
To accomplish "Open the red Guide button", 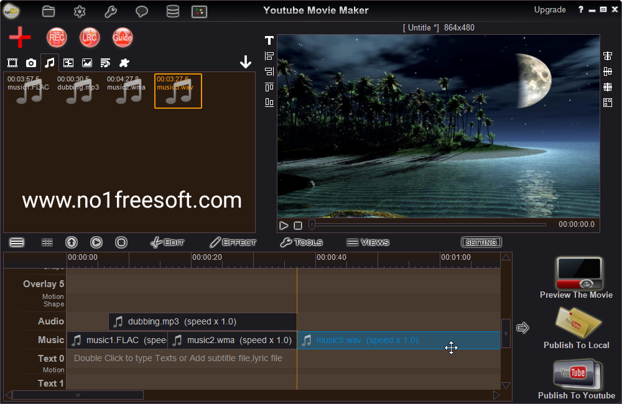I will (122, 38).
